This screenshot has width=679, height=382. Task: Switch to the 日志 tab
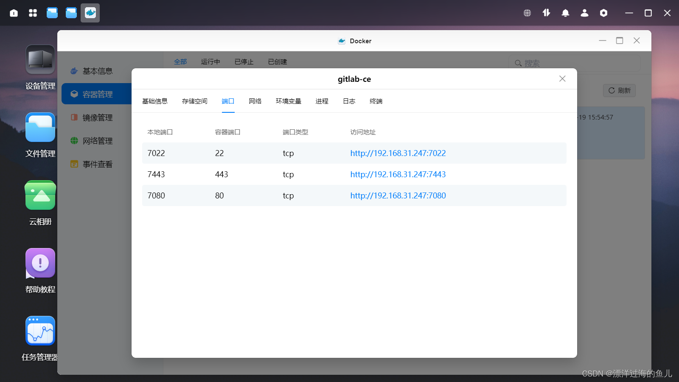coord(348,101)
